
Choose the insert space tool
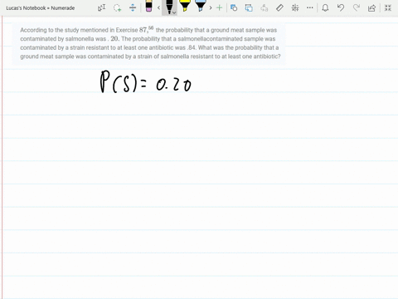pos(133,7)
